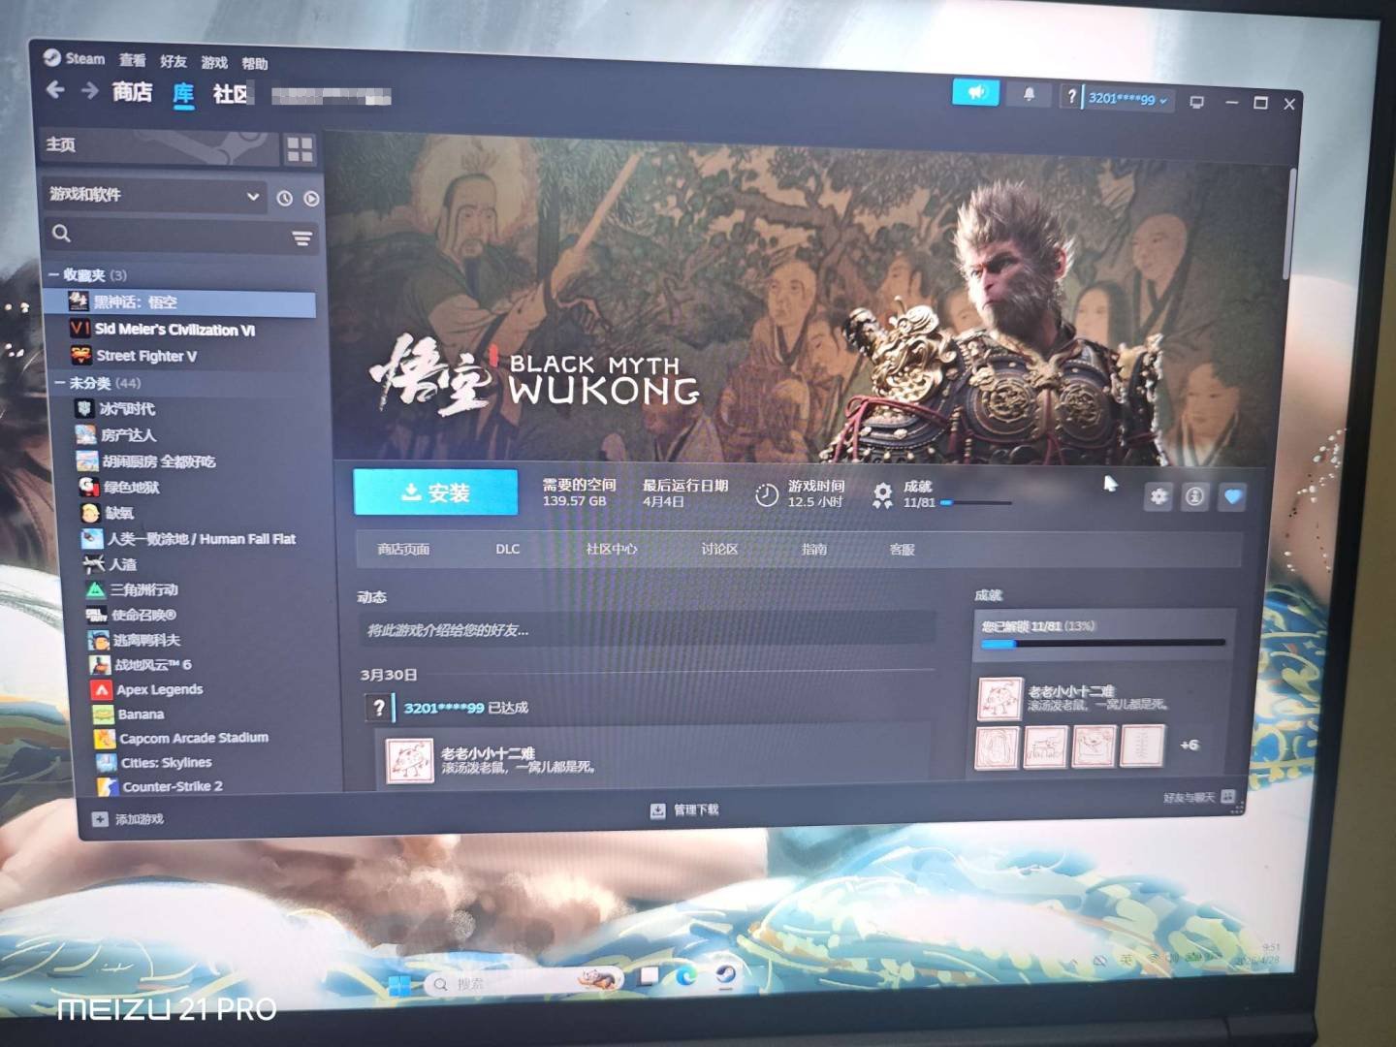Switch library to grid view icon

pyautogui.click(x=300, y=149)
